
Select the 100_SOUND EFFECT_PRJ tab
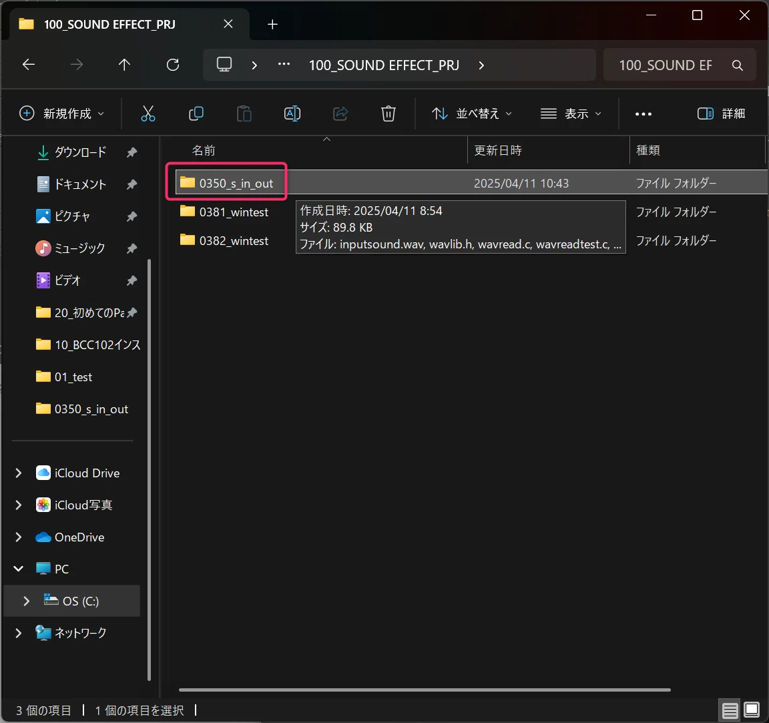tap(109, 25)
